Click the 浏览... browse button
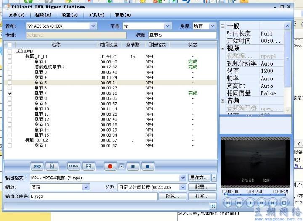Screen dimensions: 303x221 (x=173, y=196)
